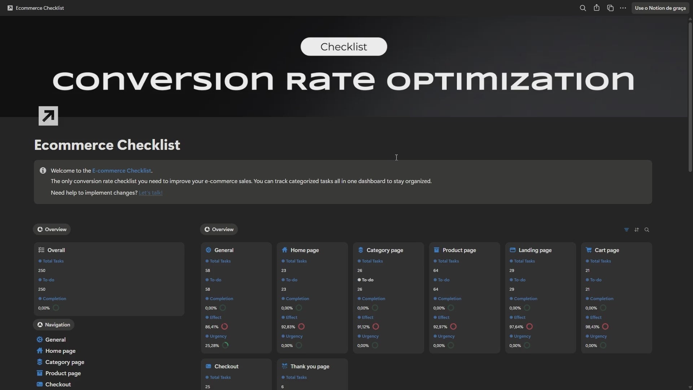This screenshot has width=693, height=390.
Task: Open the Let's talk! link
Action: pyautogui.click(x=151, y=193)
